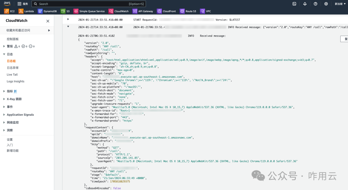This screenshot has width=348, height=190.
Task: Expand the Application Signals section
Action: pos(4,114)
